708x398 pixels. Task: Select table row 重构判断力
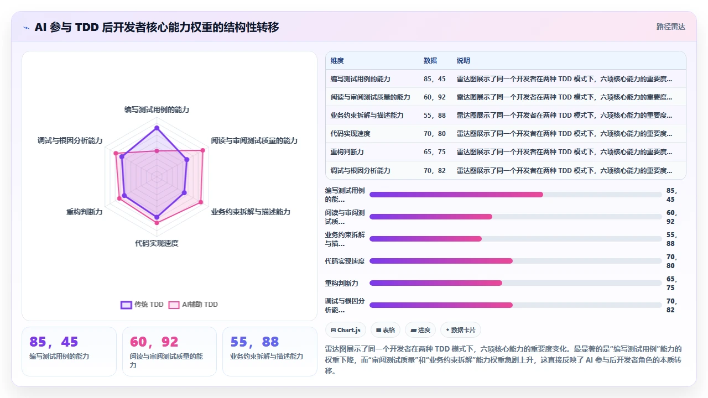506,151
